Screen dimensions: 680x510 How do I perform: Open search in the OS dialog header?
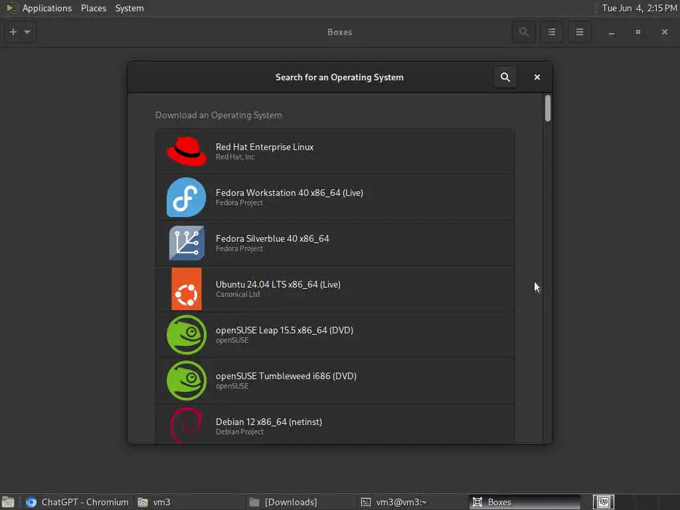point(505,77)
